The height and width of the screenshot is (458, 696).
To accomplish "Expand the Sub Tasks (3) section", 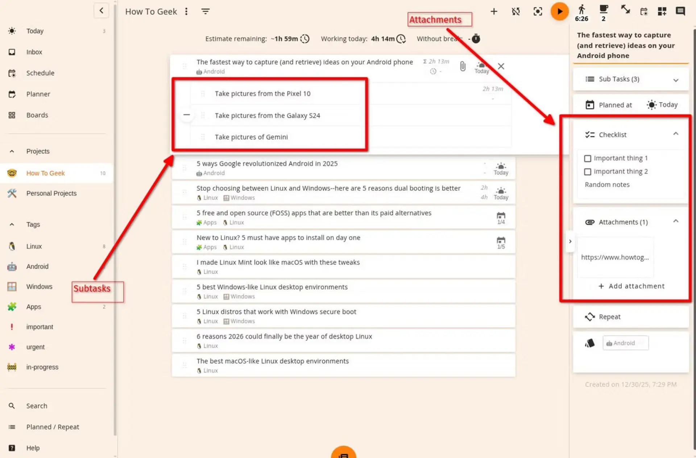I will (631, 79).
